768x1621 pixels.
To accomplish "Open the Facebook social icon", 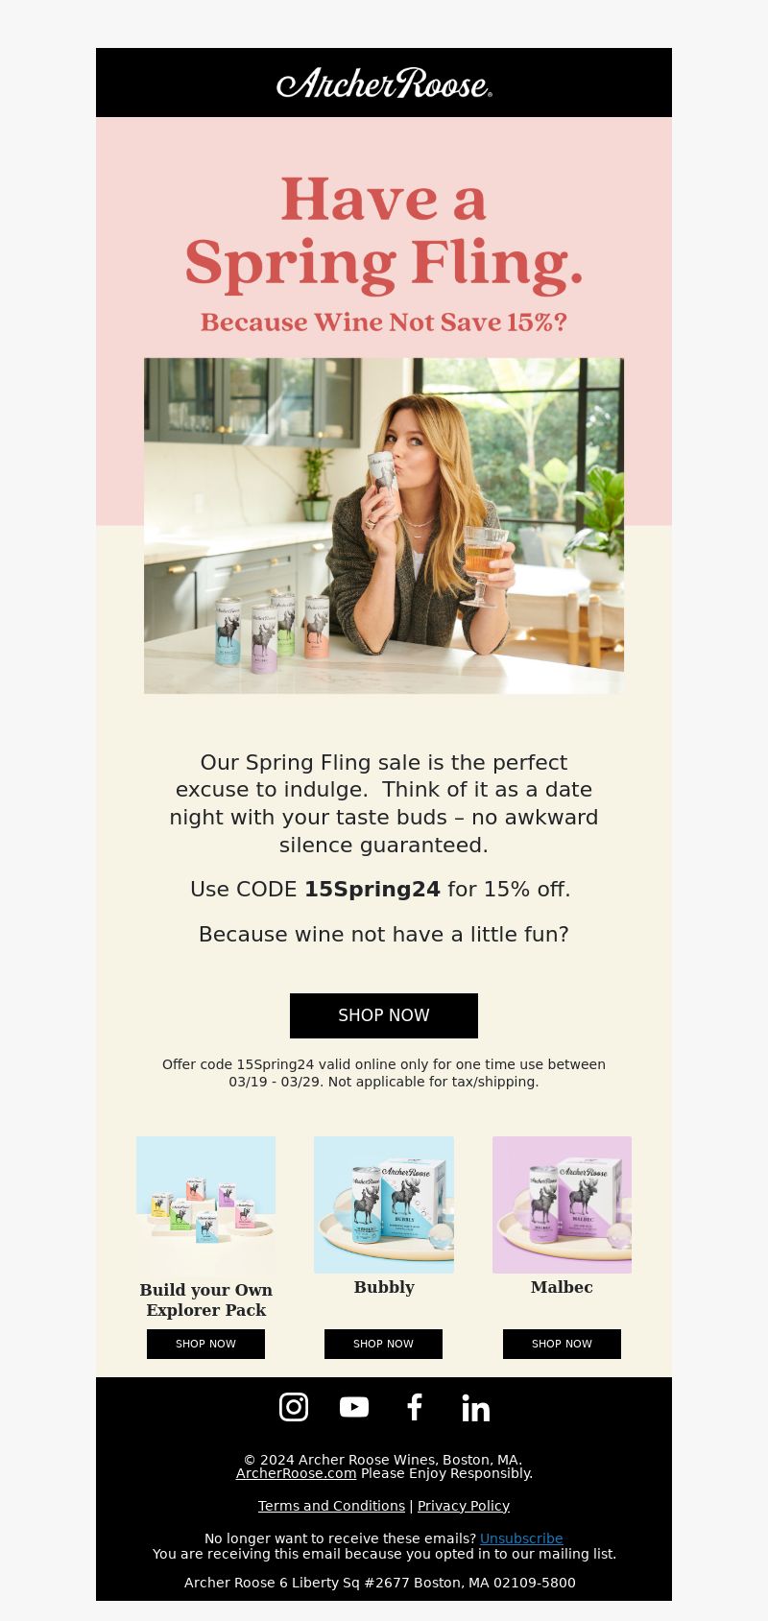I will pos(415,1407).
